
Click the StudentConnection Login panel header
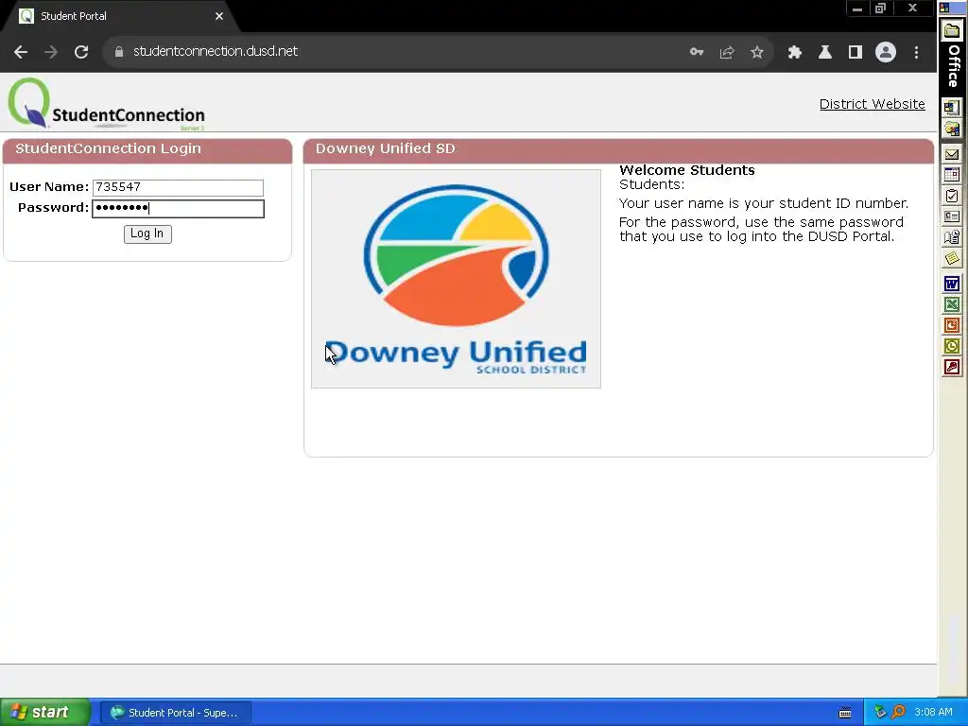click(x=147, y=150)
